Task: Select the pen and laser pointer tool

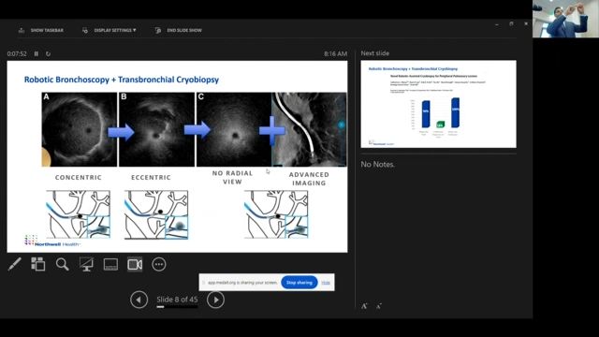Action: (15, 264)
